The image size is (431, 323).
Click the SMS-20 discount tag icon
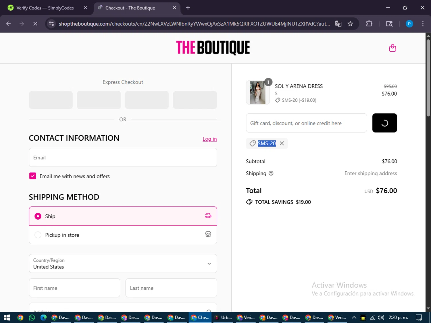[253, 143]
